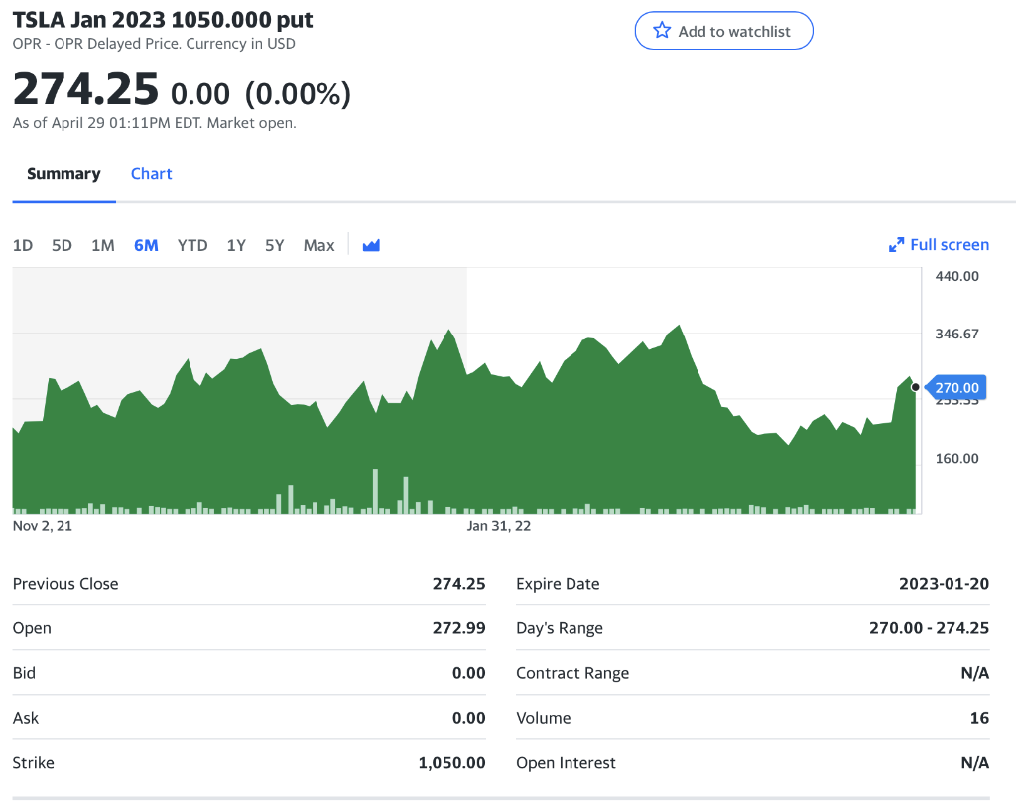Click the Previous Close value 274.25

click(x=458, y=584)
